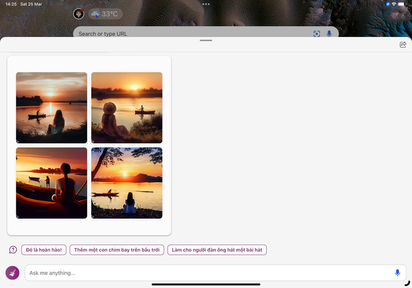This screenshot has width=412, height=288.
Task: Tap the voice input microphone in chat box
Action: (397, 273)
